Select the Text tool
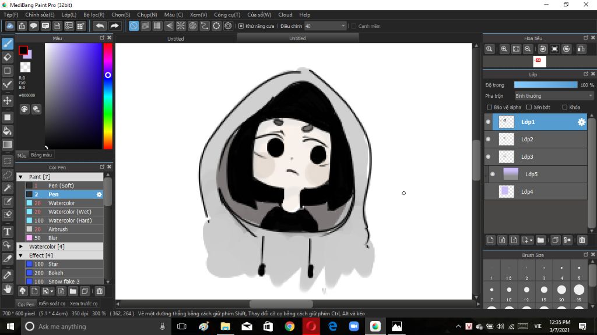Viewport: 597px width, 335px height. point(8,231)
